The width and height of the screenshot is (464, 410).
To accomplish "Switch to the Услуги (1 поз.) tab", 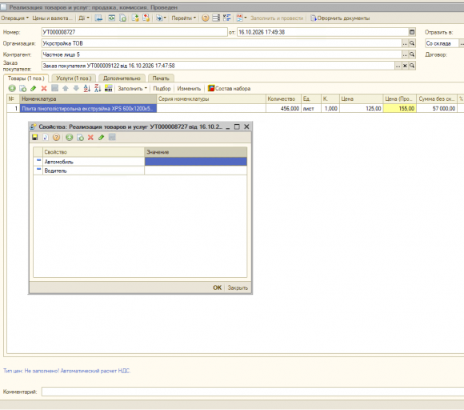I will click(74, 78).
